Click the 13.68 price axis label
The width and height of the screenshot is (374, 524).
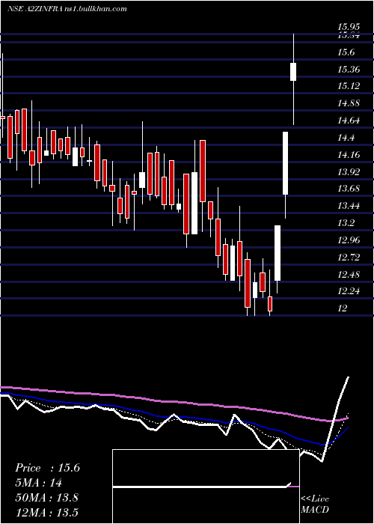pyautogui.click(x=349, y=189)
